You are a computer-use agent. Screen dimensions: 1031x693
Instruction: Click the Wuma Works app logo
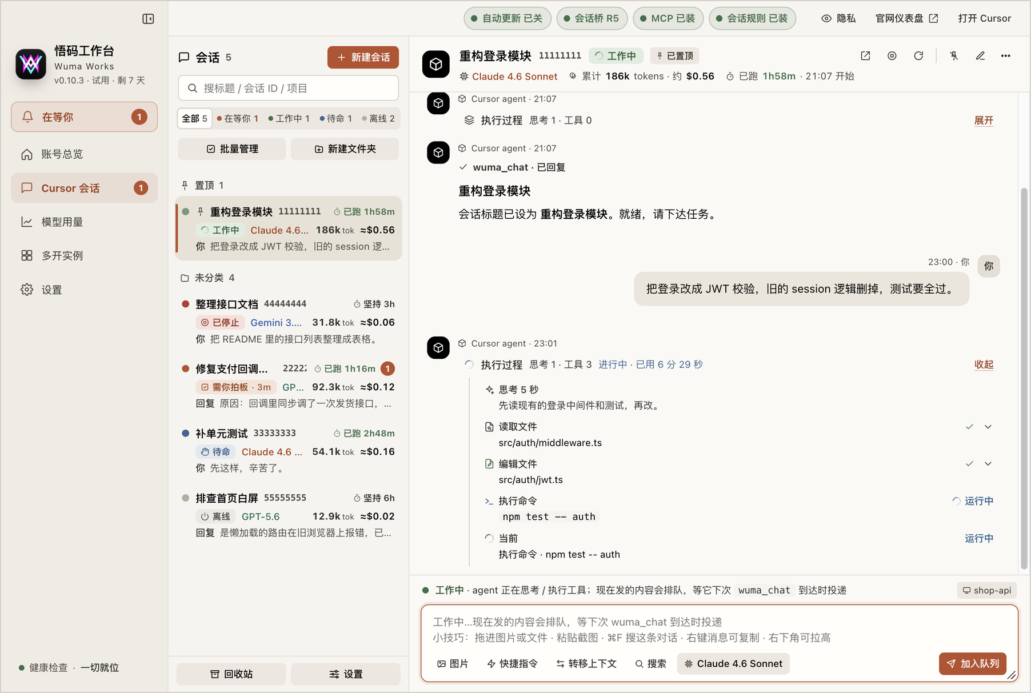[31, 64]
